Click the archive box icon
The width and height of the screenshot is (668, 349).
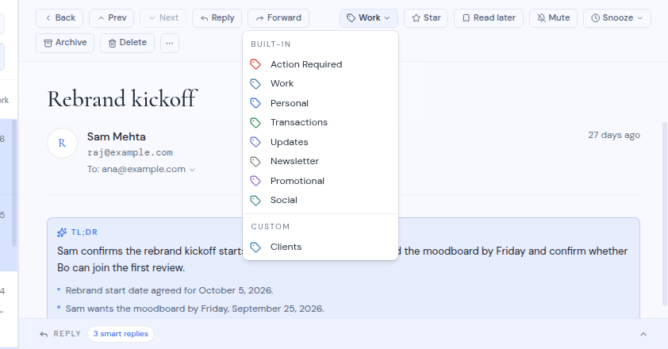(48, 43)
